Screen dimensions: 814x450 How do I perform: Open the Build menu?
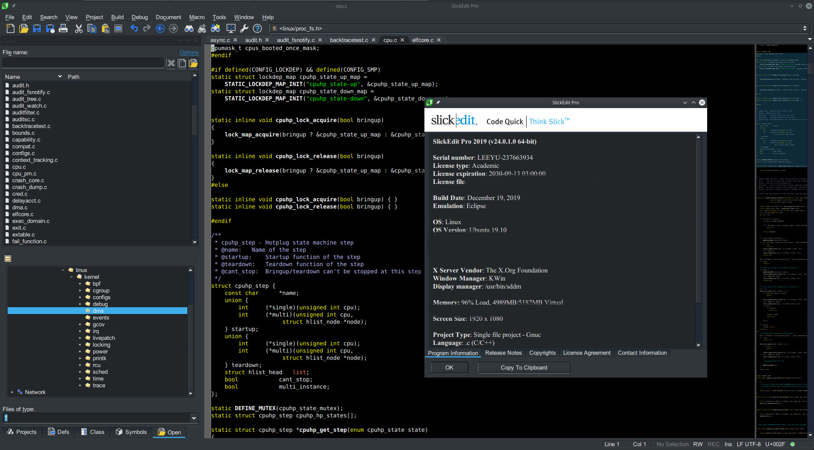[x=117, y=17]
